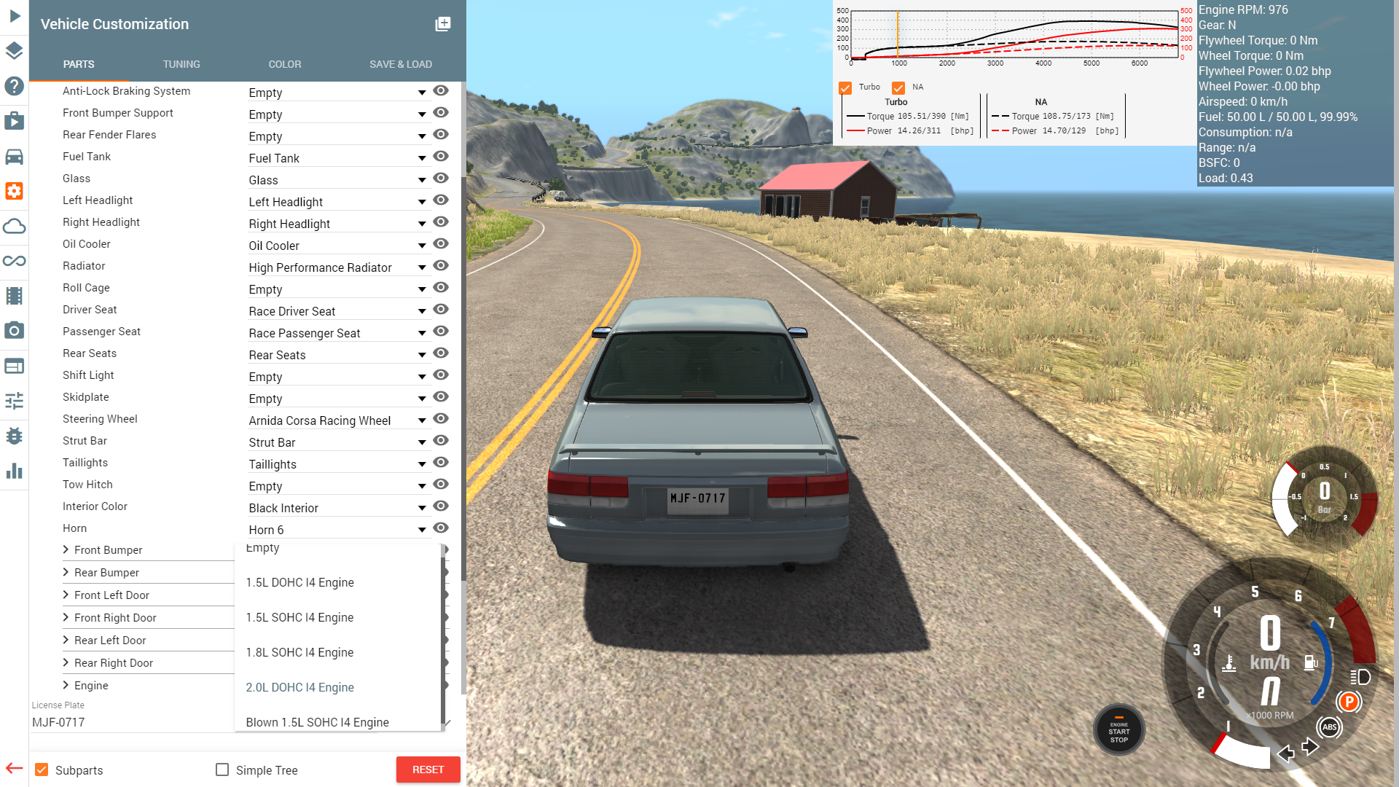Click the play icon in the sidebar
This screenshot has width=1399, height=787.
15,15
